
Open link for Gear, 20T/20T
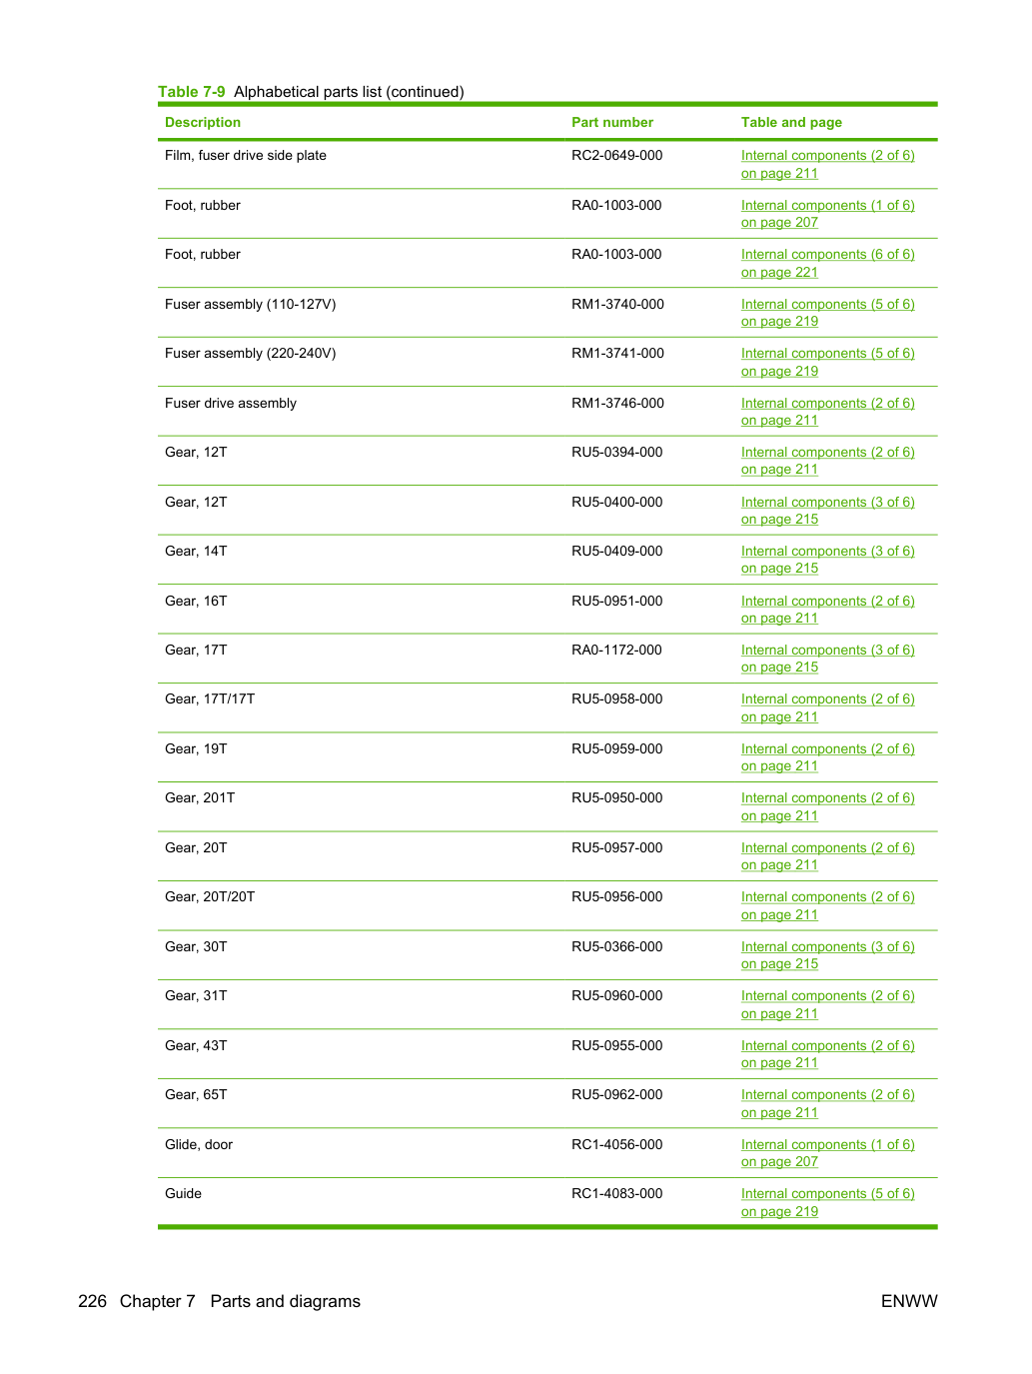point(827,905)
